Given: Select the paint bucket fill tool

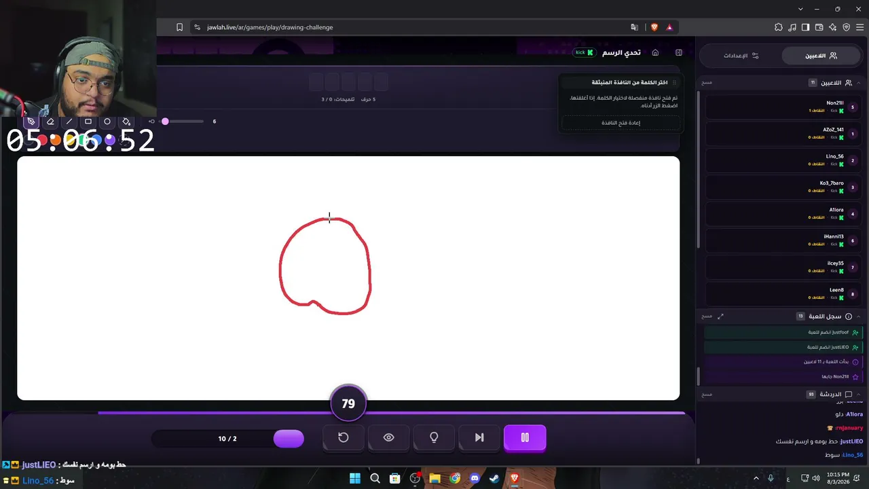Looking at the screenshot, I should pos(126,122).
